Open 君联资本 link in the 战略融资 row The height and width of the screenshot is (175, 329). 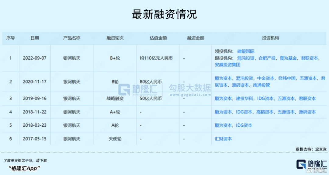click(307, 99)
